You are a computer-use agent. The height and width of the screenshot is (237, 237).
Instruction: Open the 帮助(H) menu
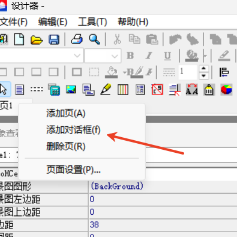click(133, 22)
